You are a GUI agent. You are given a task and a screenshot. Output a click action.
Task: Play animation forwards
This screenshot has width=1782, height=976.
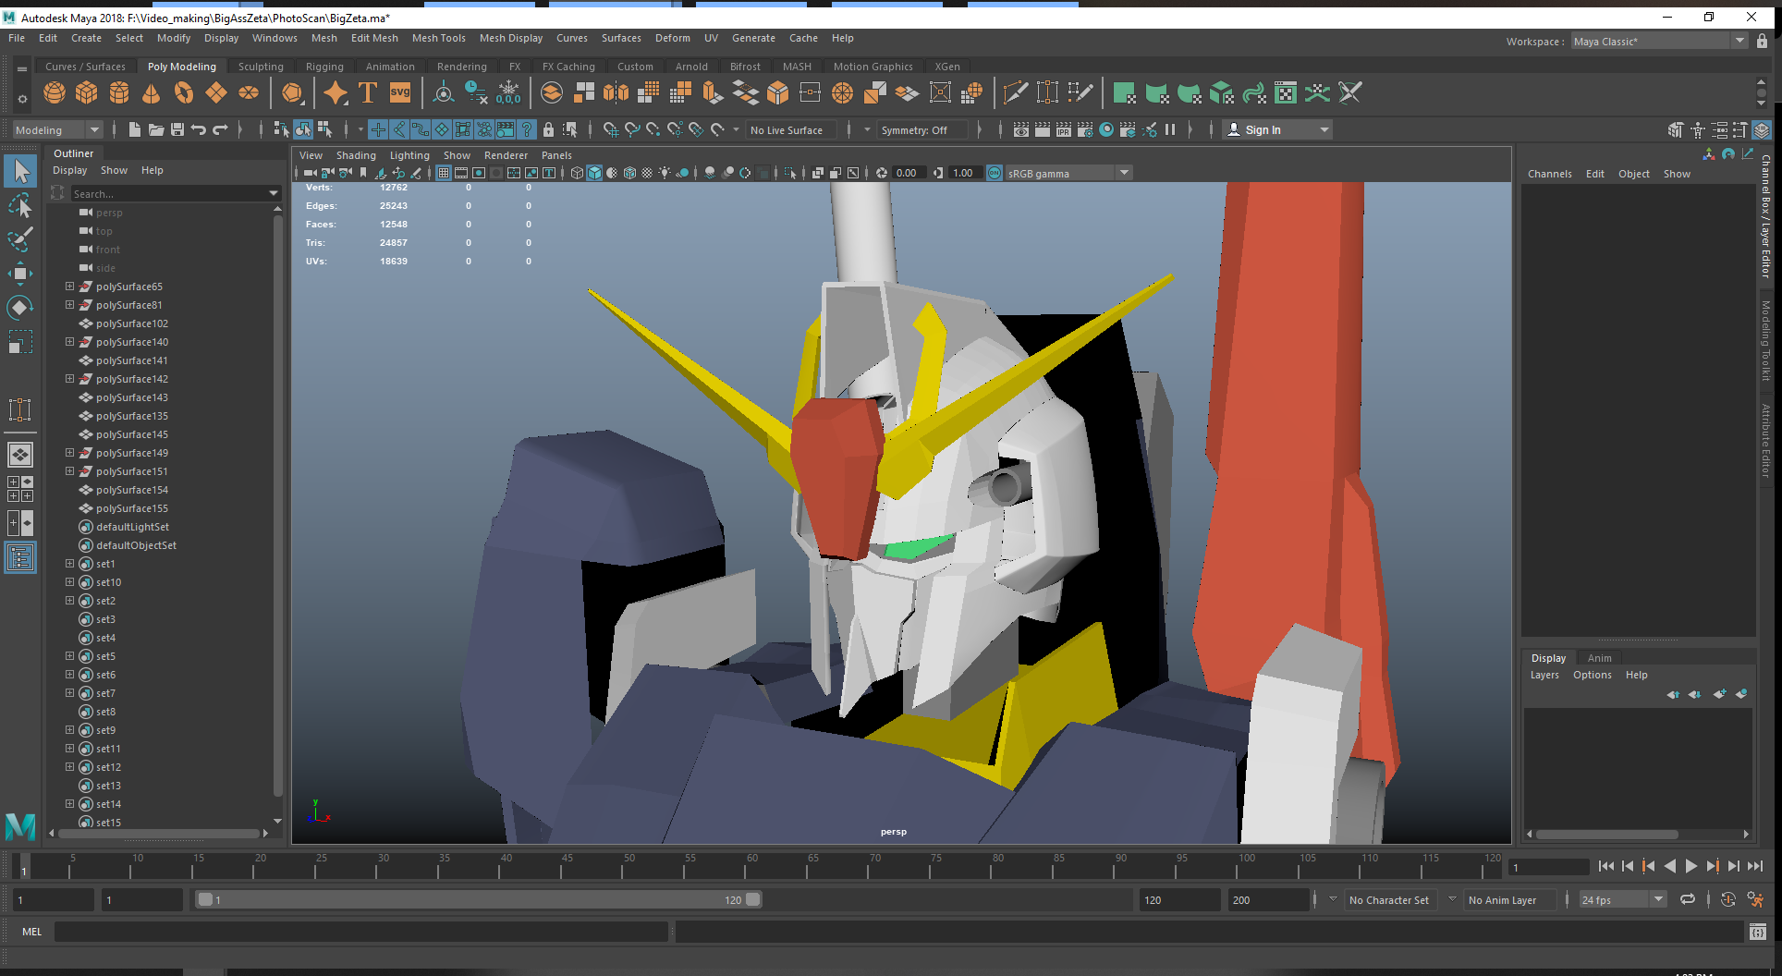click(x=1691, y=866)
